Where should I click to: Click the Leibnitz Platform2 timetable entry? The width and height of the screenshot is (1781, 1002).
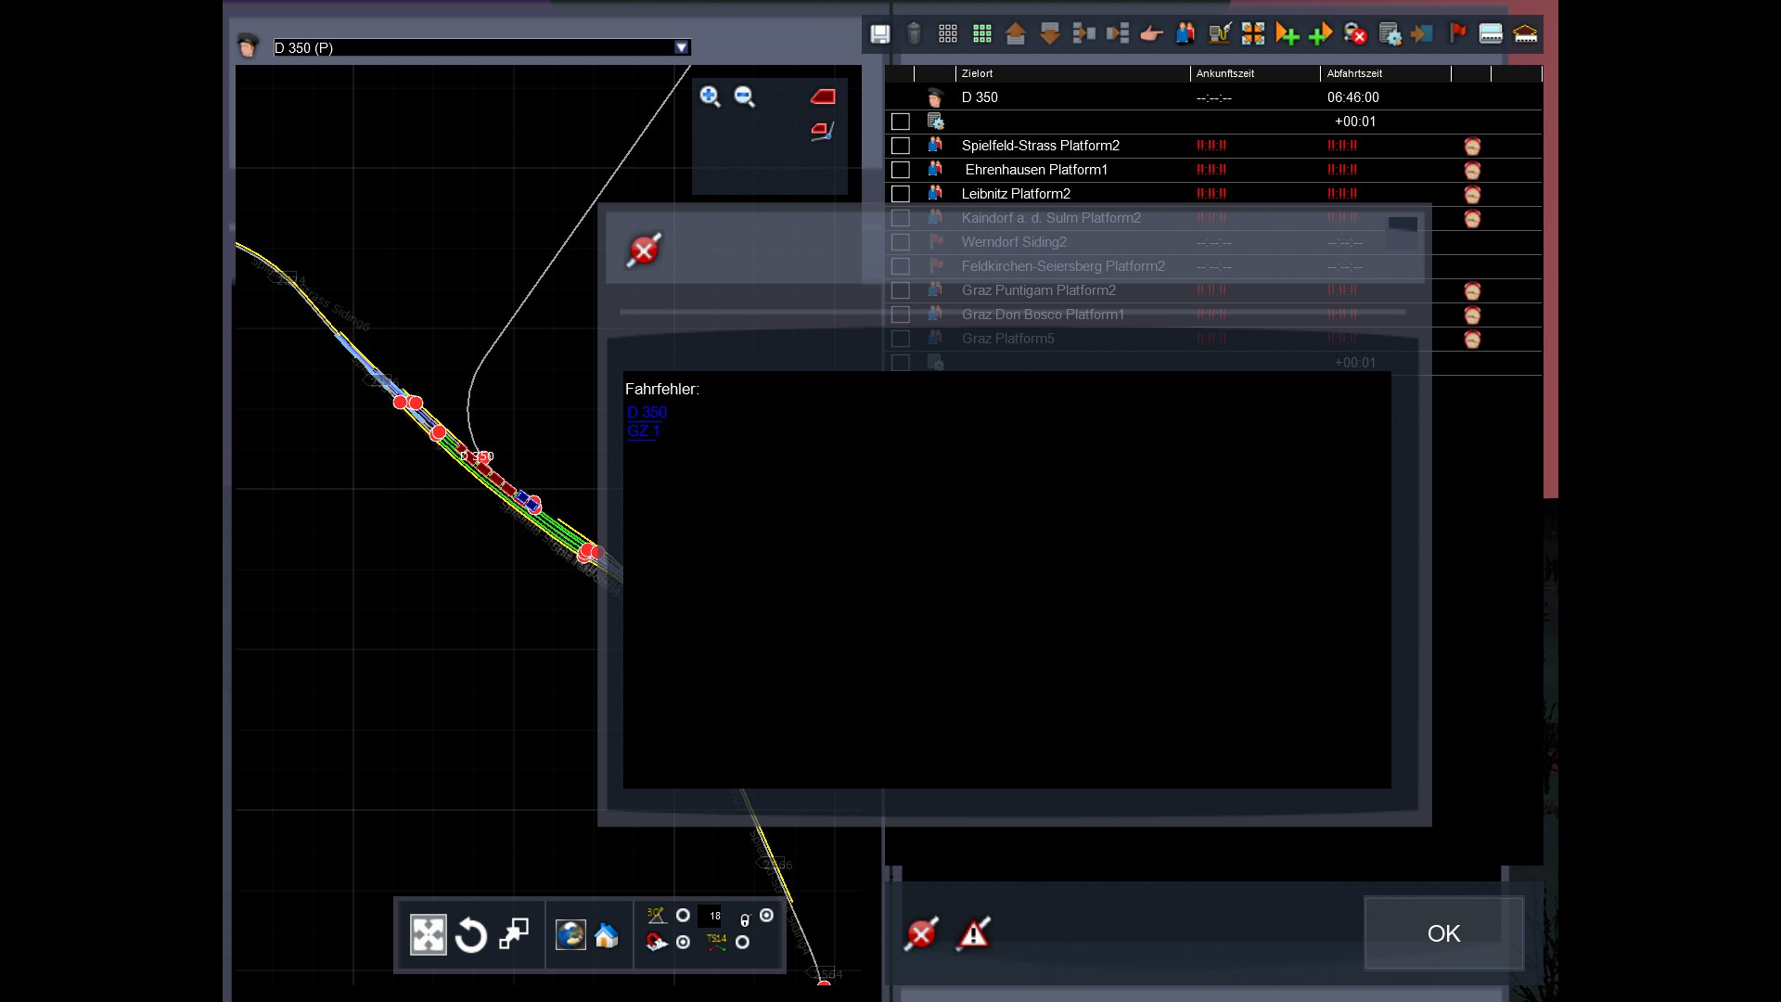click(1016, 194)
